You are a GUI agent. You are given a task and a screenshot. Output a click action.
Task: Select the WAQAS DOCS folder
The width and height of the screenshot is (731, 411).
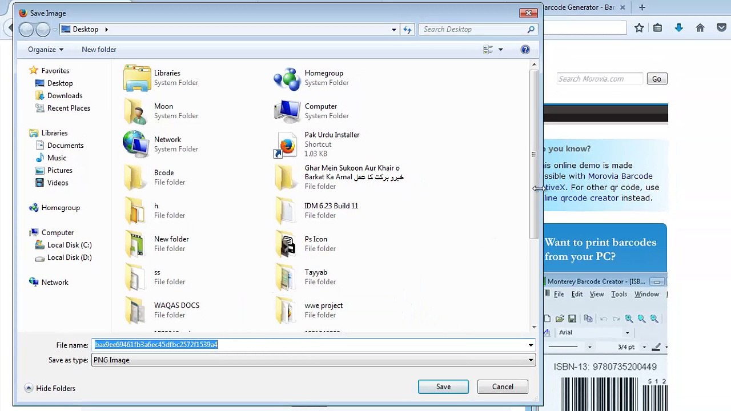point(161,310)
